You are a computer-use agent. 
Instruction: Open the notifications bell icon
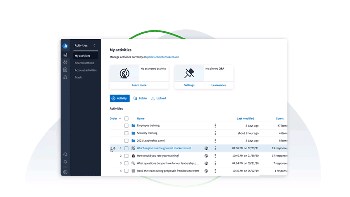tap(65, 162)
